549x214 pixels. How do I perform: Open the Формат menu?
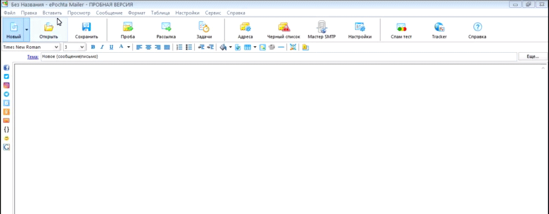[x=137, y=13]
